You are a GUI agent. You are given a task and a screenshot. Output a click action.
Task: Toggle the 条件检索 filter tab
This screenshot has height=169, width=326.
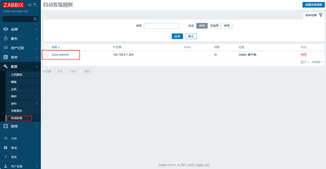pyautogui.click(x=313, y=15)
